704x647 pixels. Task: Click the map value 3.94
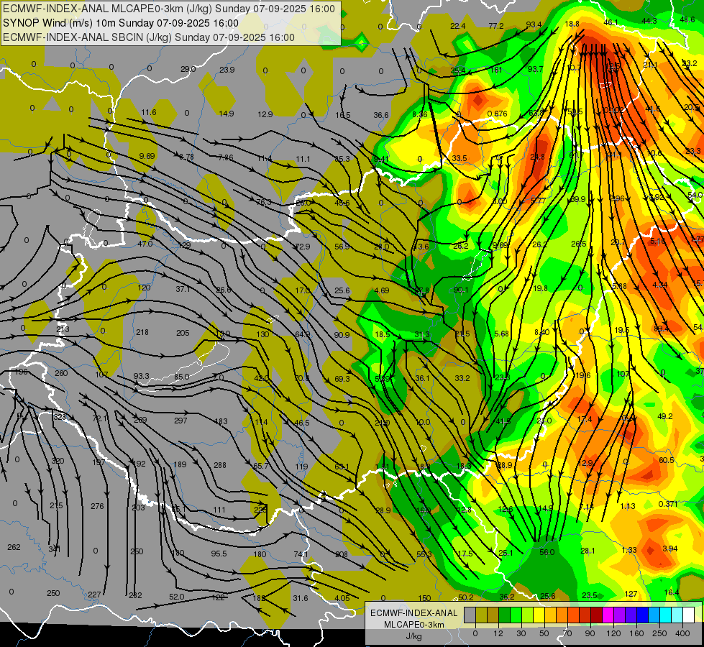pos(670,549)
